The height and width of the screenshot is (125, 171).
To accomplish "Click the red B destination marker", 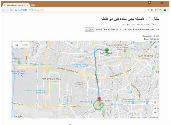I will tap(99, 100).
